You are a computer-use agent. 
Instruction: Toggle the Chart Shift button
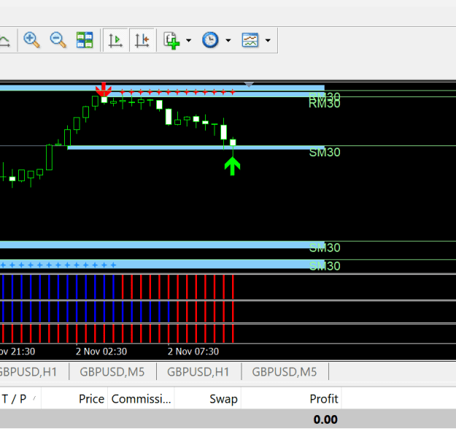click(x=142, y=40)
